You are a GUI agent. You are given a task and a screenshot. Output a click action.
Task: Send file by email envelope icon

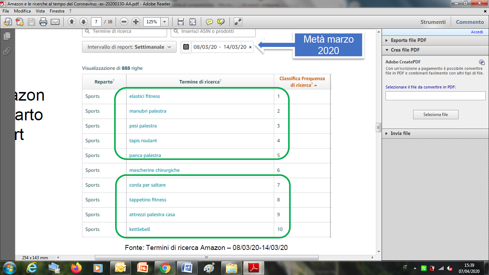[x=55, y=22]
